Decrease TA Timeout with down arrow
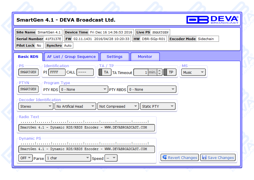This screenshot has width=254, height=180. point(160,74)
